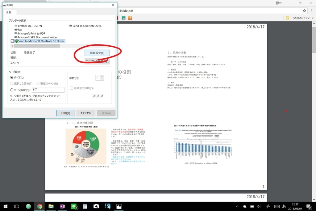Viewport: 316px width, 211px height.
Task: Select the Brother DCP-J557N printer
Action: tap(30, 26)
